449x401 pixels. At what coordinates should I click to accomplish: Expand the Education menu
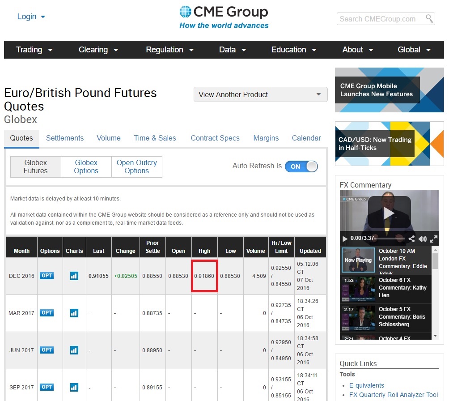point(293,50)
